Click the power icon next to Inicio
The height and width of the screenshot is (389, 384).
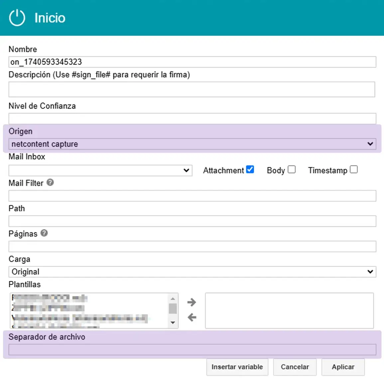pos(17,18)
